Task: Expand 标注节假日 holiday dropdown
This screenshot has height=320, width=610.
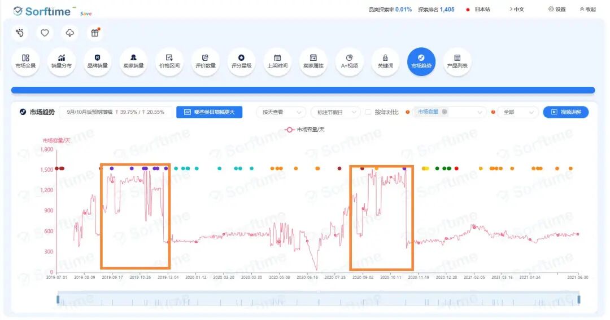Action: coord(335,112)
